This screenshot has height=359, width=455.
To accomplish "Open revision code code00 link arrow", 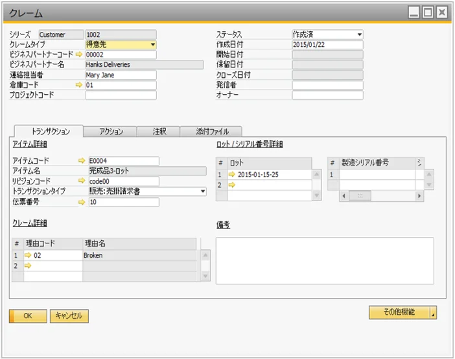I will (82, 181).
